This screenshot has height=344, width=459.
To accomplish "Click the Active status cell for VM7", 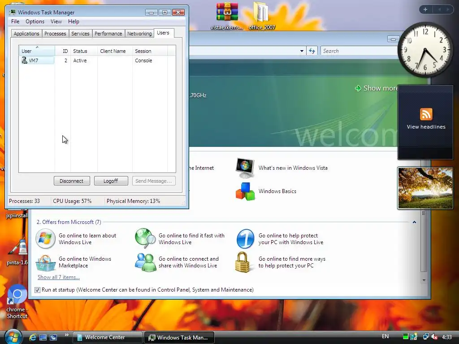I will (80, 60).
